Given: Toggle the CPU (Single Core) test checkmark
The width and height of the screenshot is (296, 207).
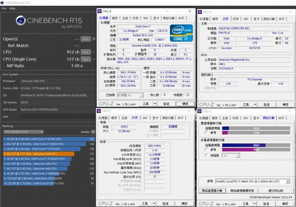Looking at the screenshot, I should pyautogui.click(x=94, y=59).
